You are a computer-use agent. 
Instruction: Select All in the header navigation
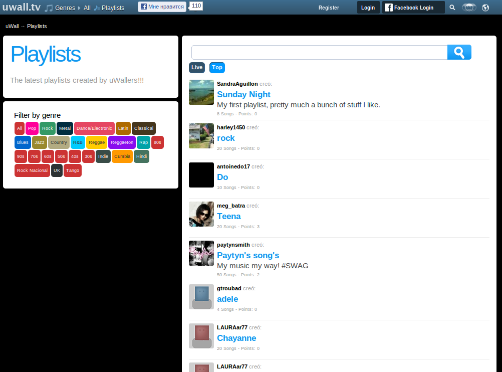pyautogui.click(x=87, y=8)
